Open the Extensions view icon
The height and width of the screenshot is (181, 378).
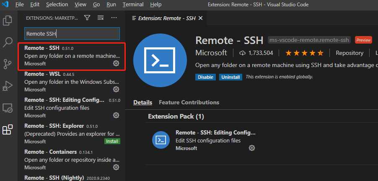[8, 129]
